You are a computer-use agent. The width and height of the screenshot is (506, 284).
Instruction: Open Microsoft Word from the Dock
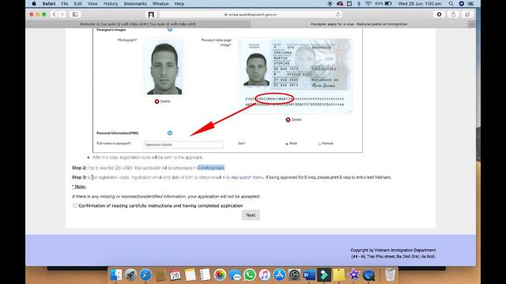click(309, 275)
